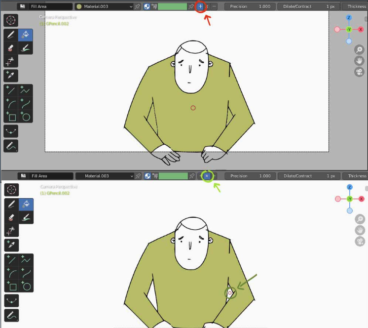Viewport: 368px width, 328px height.
Task: Enable Vertex Color mode in bottom header
Action: click(155, 176)
